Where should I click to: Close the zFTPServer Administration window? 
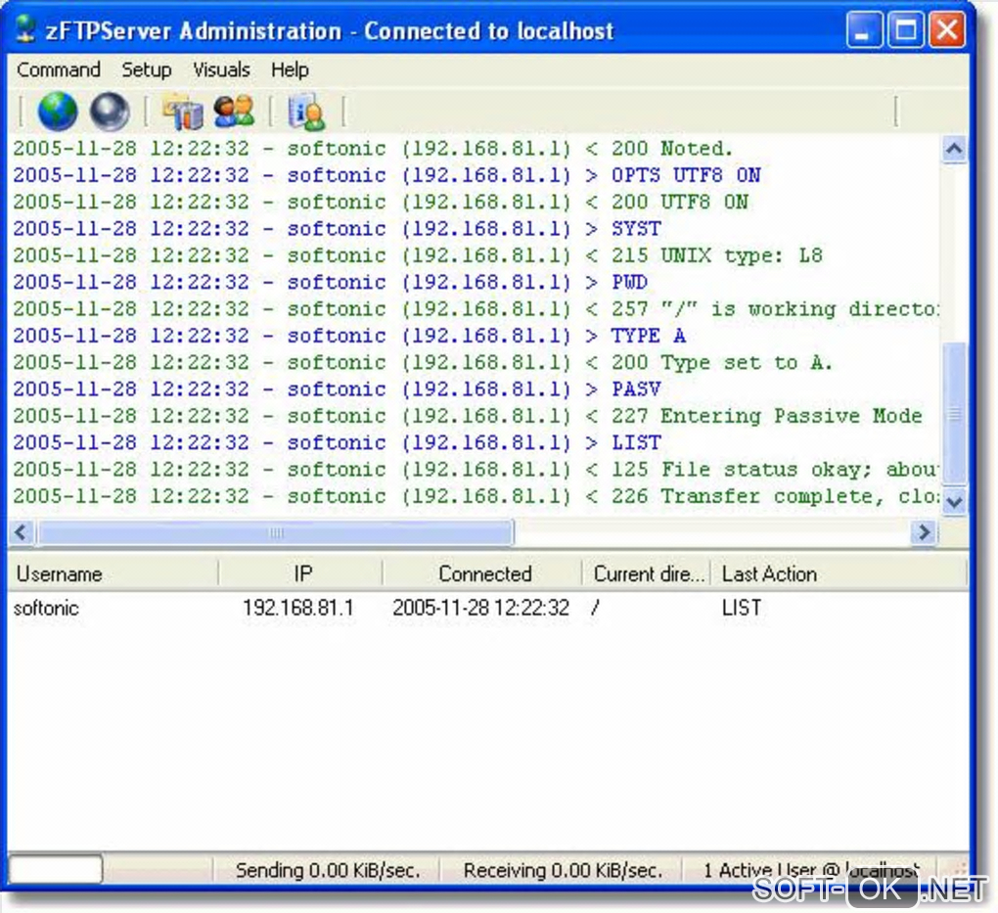(947, 29)
